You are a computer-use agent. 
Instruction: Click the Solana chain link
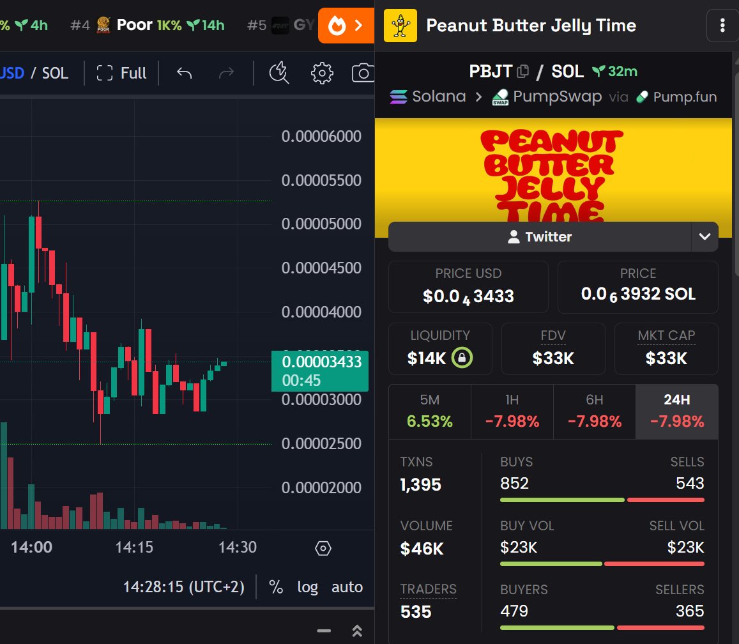click(427, 96)
